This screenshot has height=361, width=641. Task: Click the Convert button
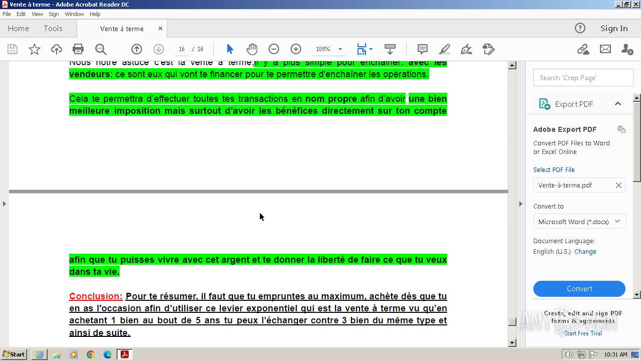point(579,289)
